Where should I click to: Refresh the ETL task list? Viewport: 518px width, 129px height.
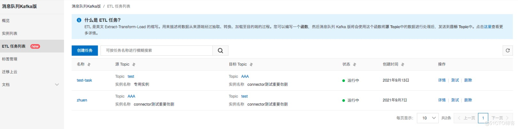click(507, 50)
